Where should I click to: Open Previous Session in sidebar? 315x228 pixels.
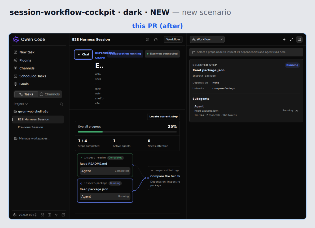[x=30, y=127]
